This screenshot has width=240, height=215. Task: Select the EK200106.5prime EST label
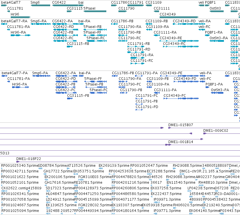click(60, 177)
